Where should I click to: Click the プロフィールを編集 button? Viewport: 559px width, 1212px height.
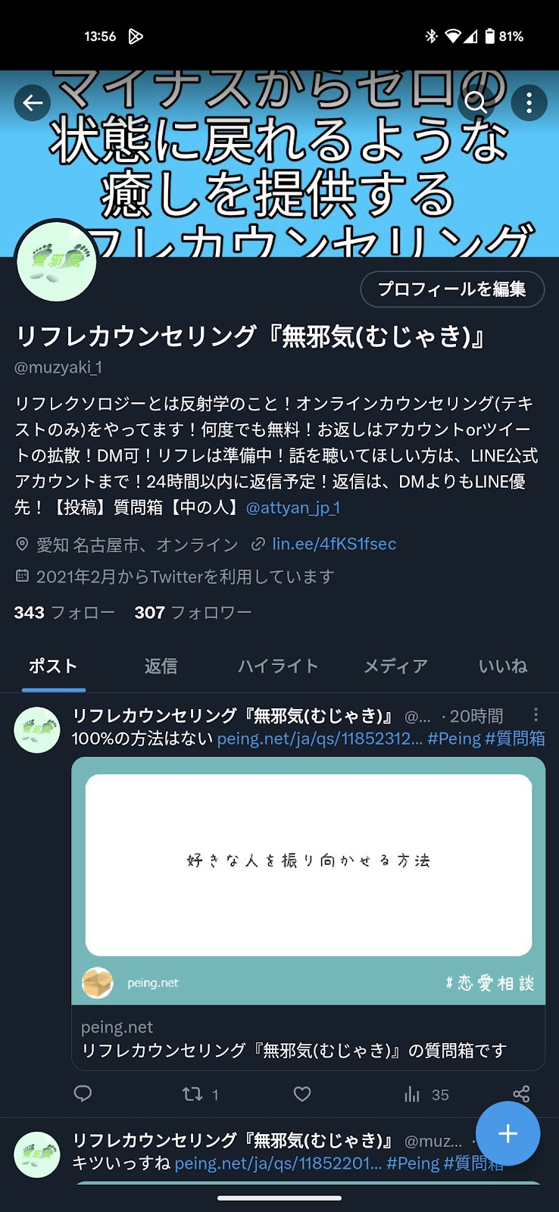click(452, 289)
